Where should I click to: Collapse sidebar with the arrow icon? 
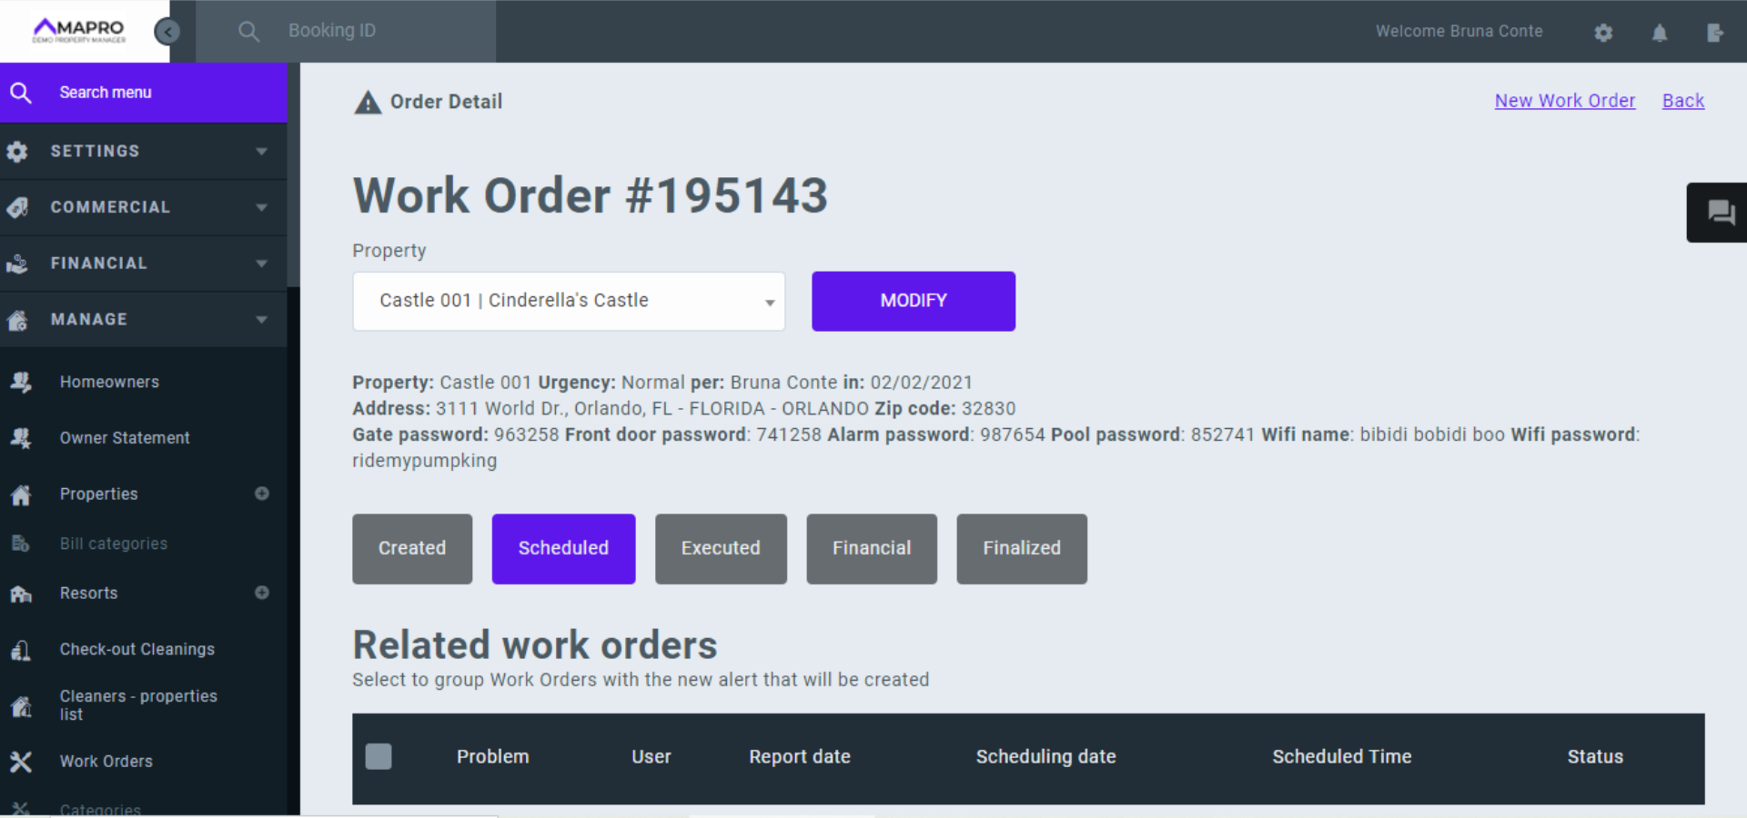tap(167, 32)
